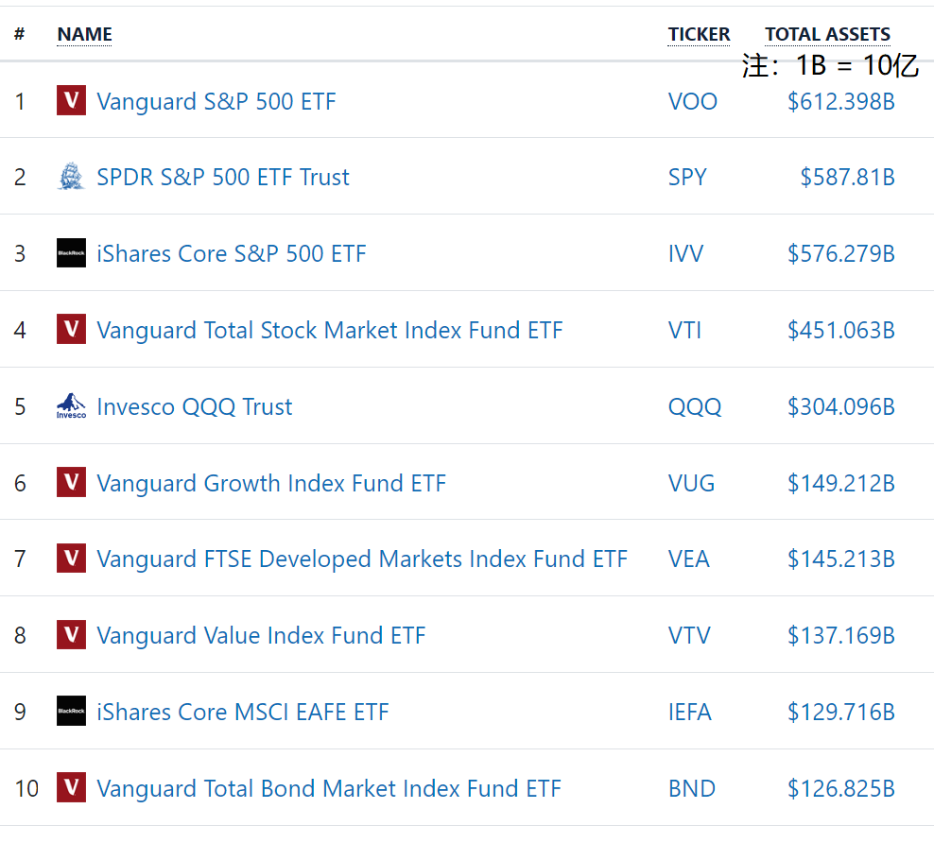Click the VTI ticker link
The width and height of the screenshot is (934, 843).
tap(684, 331)
